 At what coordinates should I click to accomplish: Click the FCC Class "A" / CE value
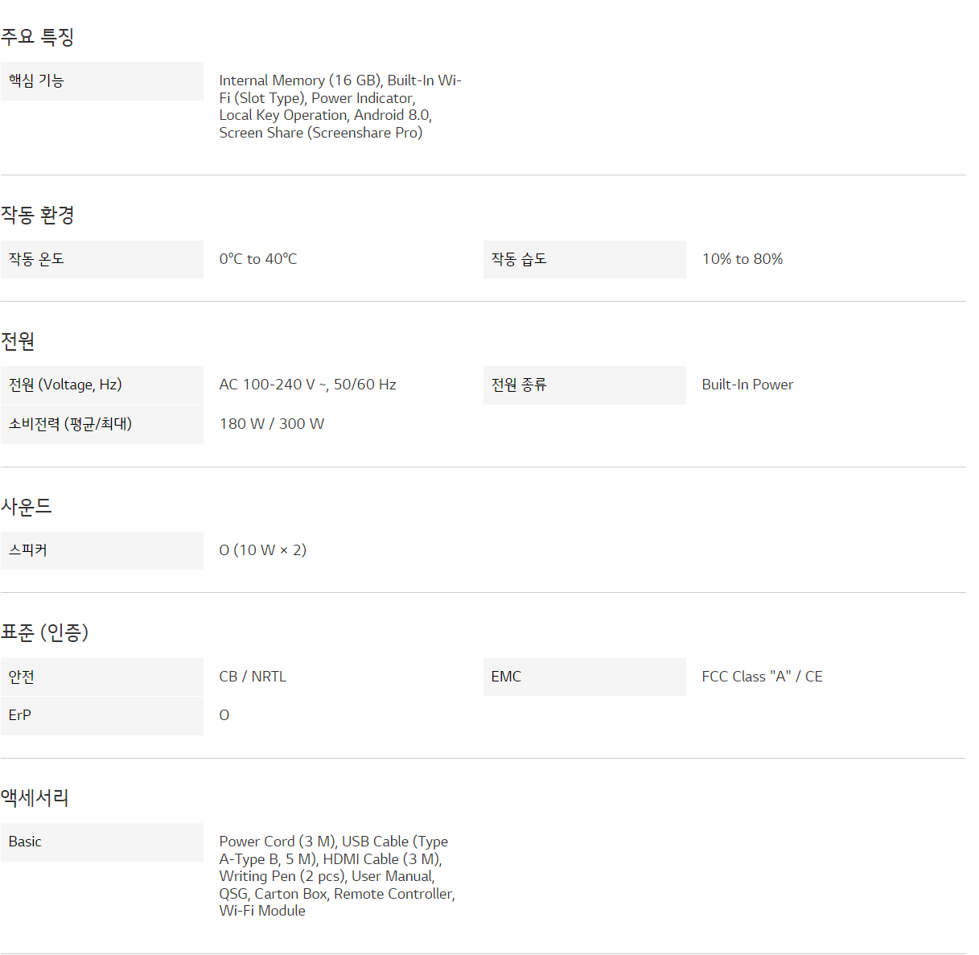[x=762, y=677]
